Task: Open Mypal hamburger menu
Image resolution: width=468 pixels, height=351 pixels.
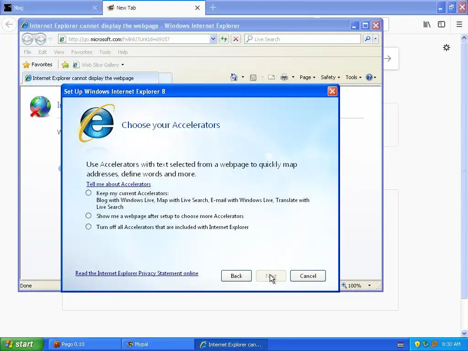Action: click(459, 25)
